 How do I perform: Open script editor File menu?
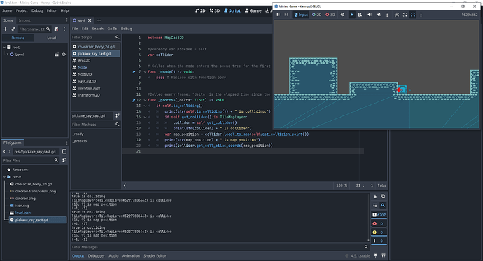coord(75,29)
